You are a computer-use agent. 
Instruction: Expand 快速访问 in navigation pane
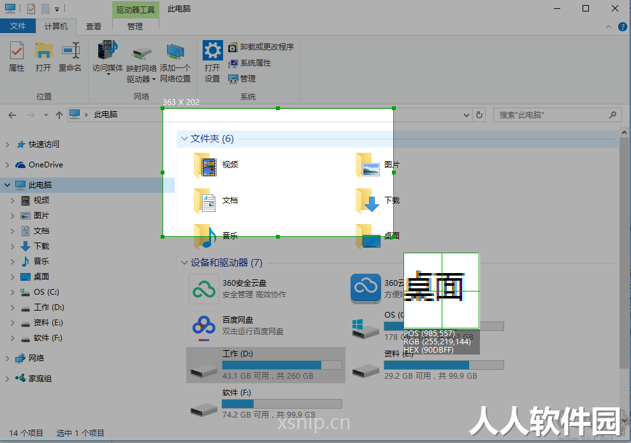[x=7, y=144]
